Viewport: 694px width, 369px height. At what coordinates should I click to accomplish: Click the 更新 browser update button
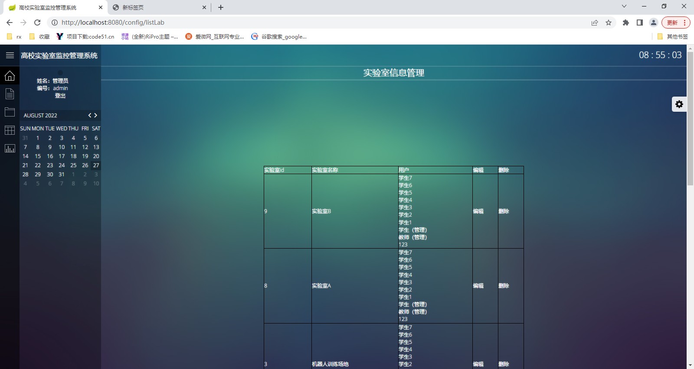tap(676, 23)
